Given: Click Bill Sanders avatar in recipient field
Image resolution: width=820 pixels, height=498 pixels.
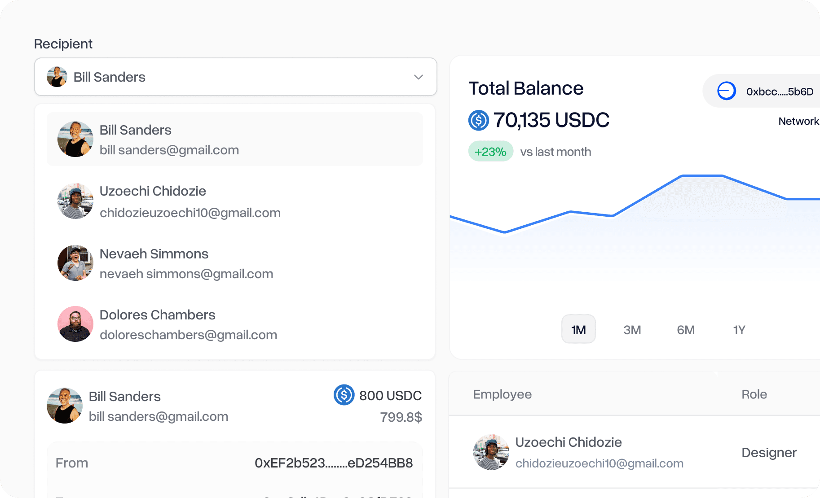Looking at the screenshot, I should tap(57, 77).
